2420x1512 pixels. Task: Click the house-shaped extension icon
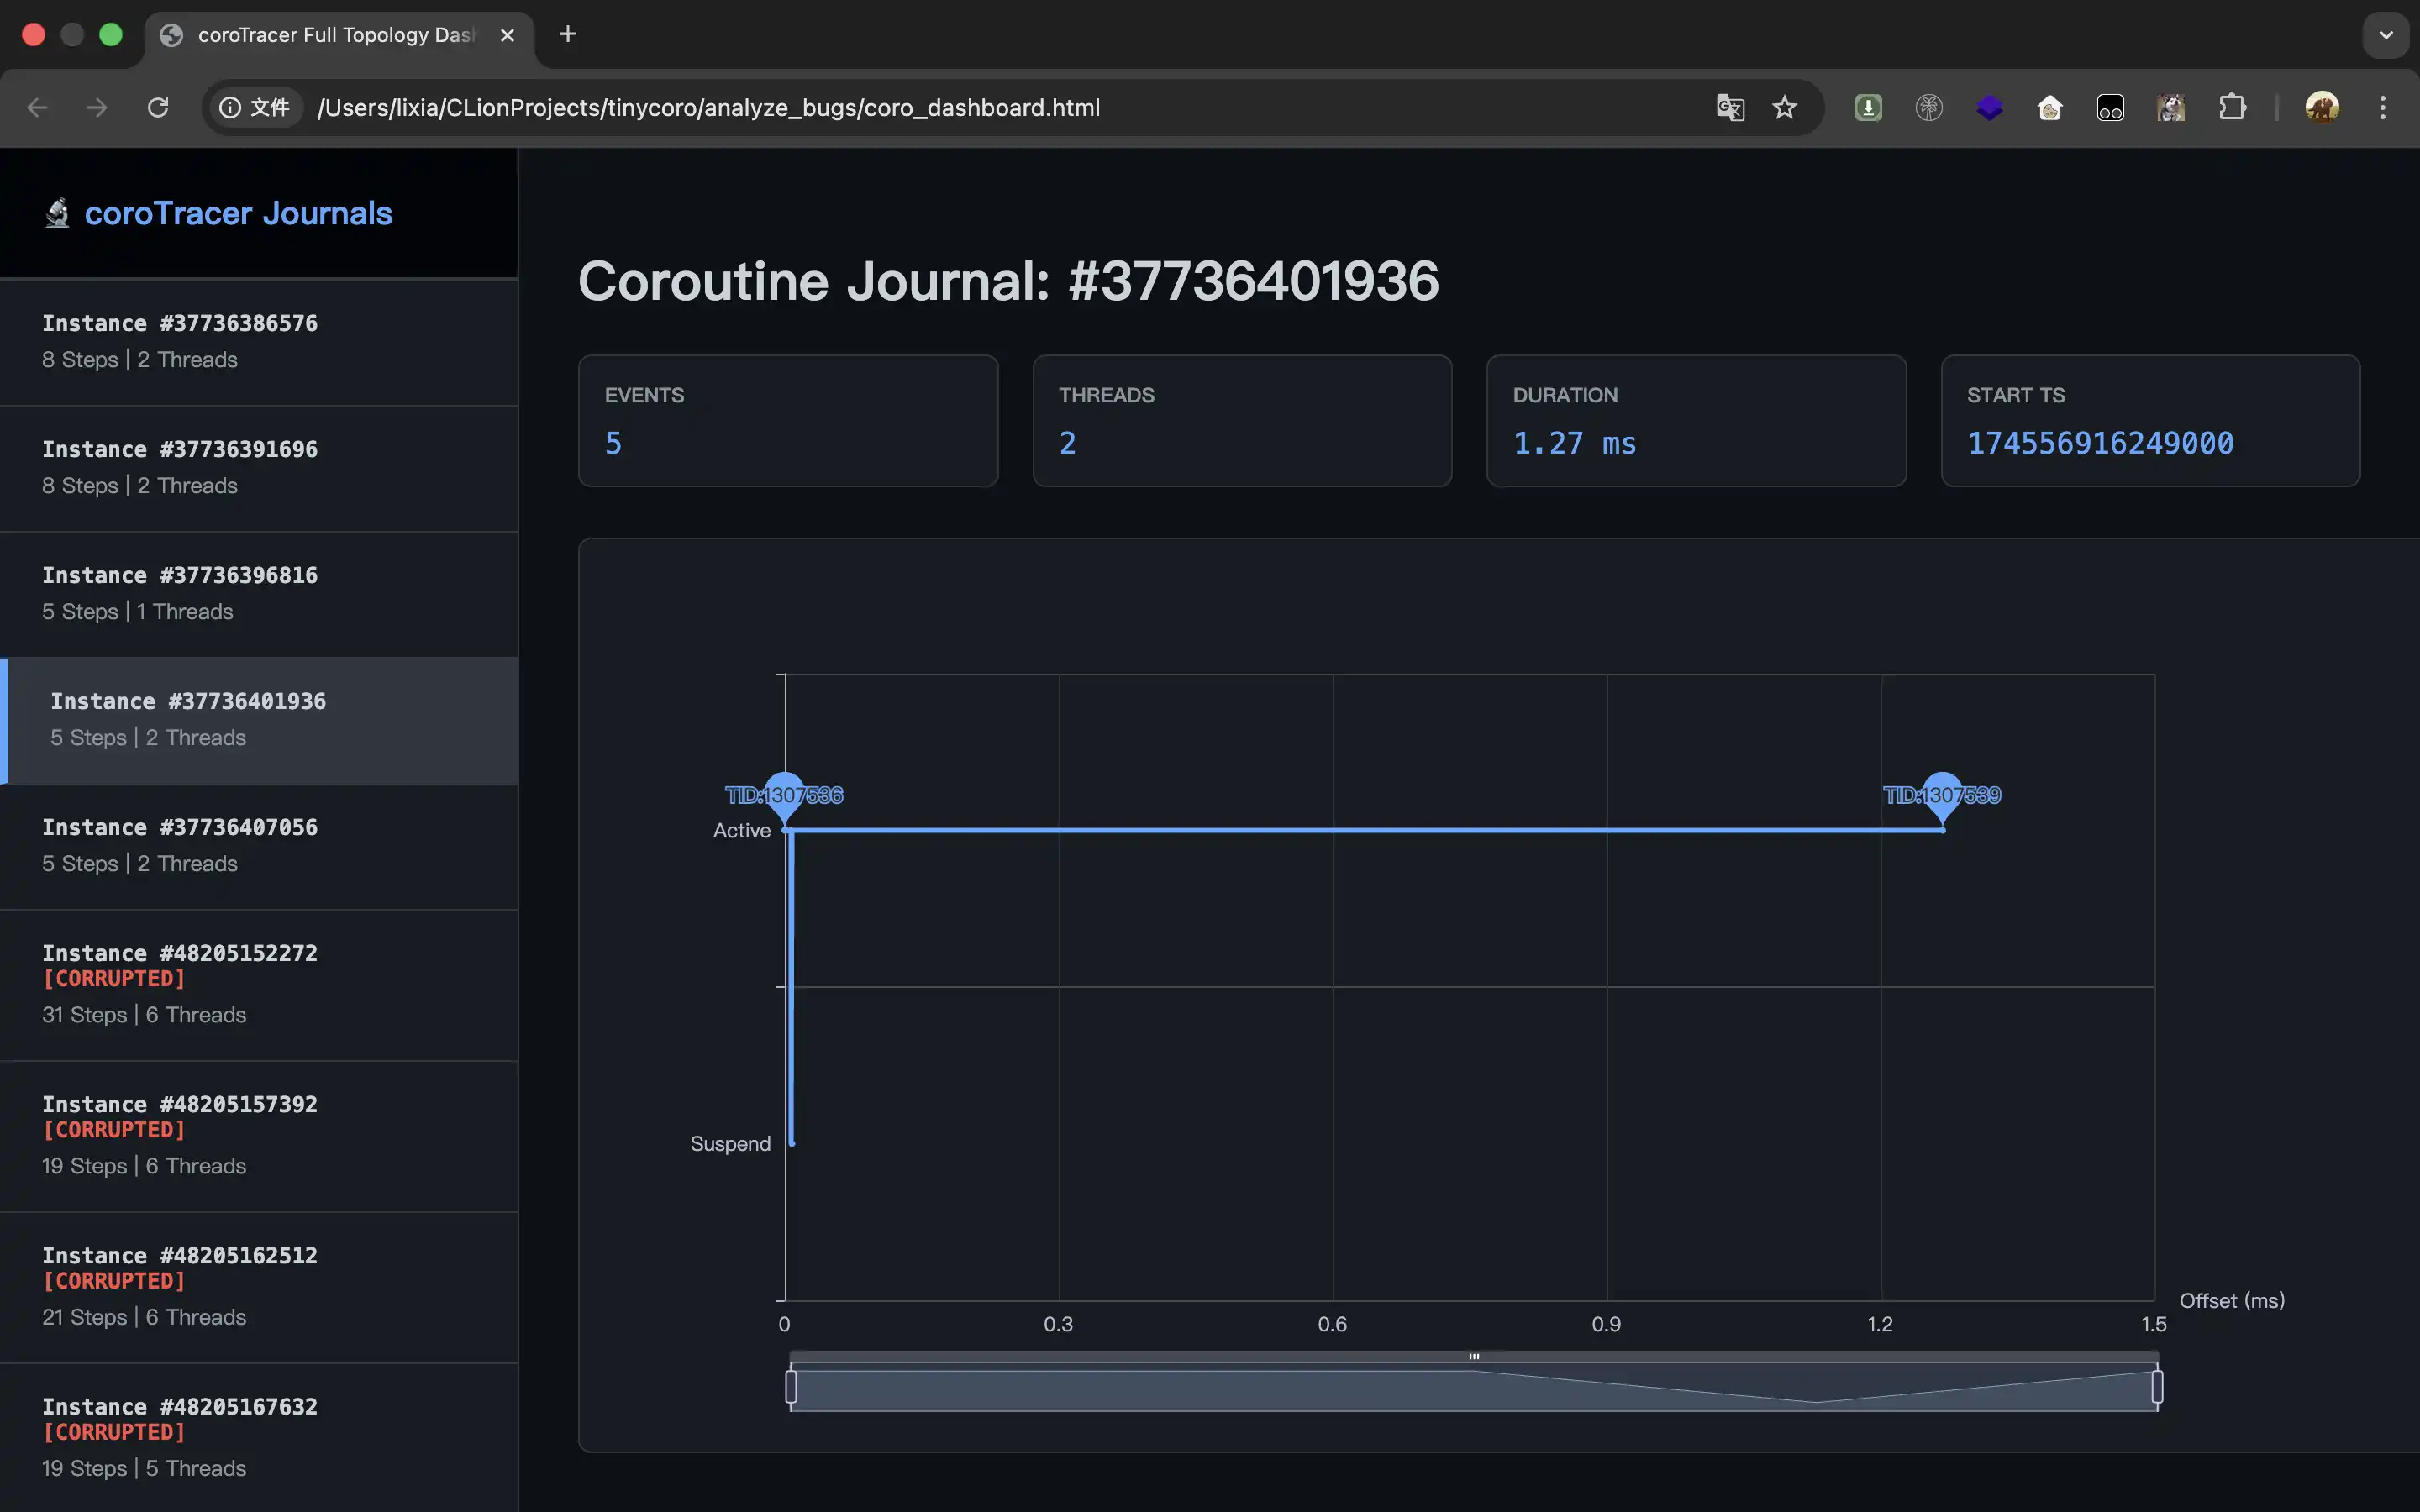coord(2050,107)
